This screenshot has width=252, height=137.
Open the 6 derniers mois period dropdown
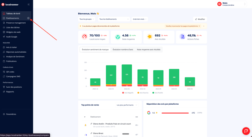click(x=140, y=19)
